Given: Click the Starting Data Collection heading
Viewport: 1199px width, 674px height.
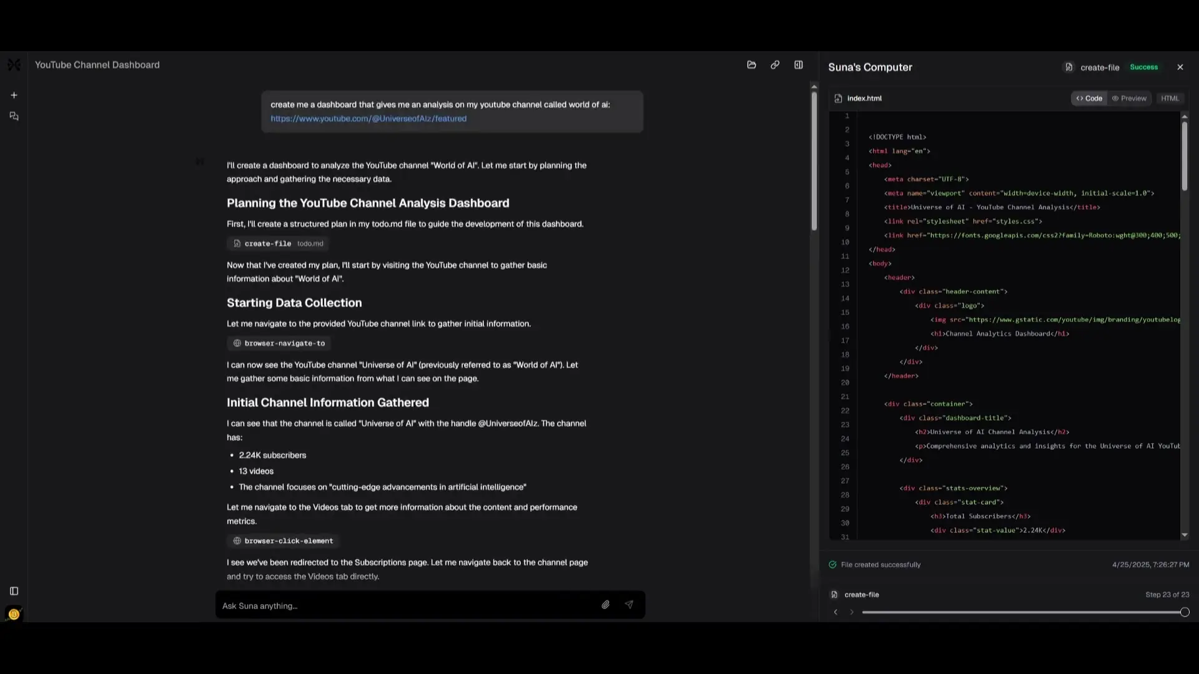Looking at the screenshot, I should [x=294, y=303].
